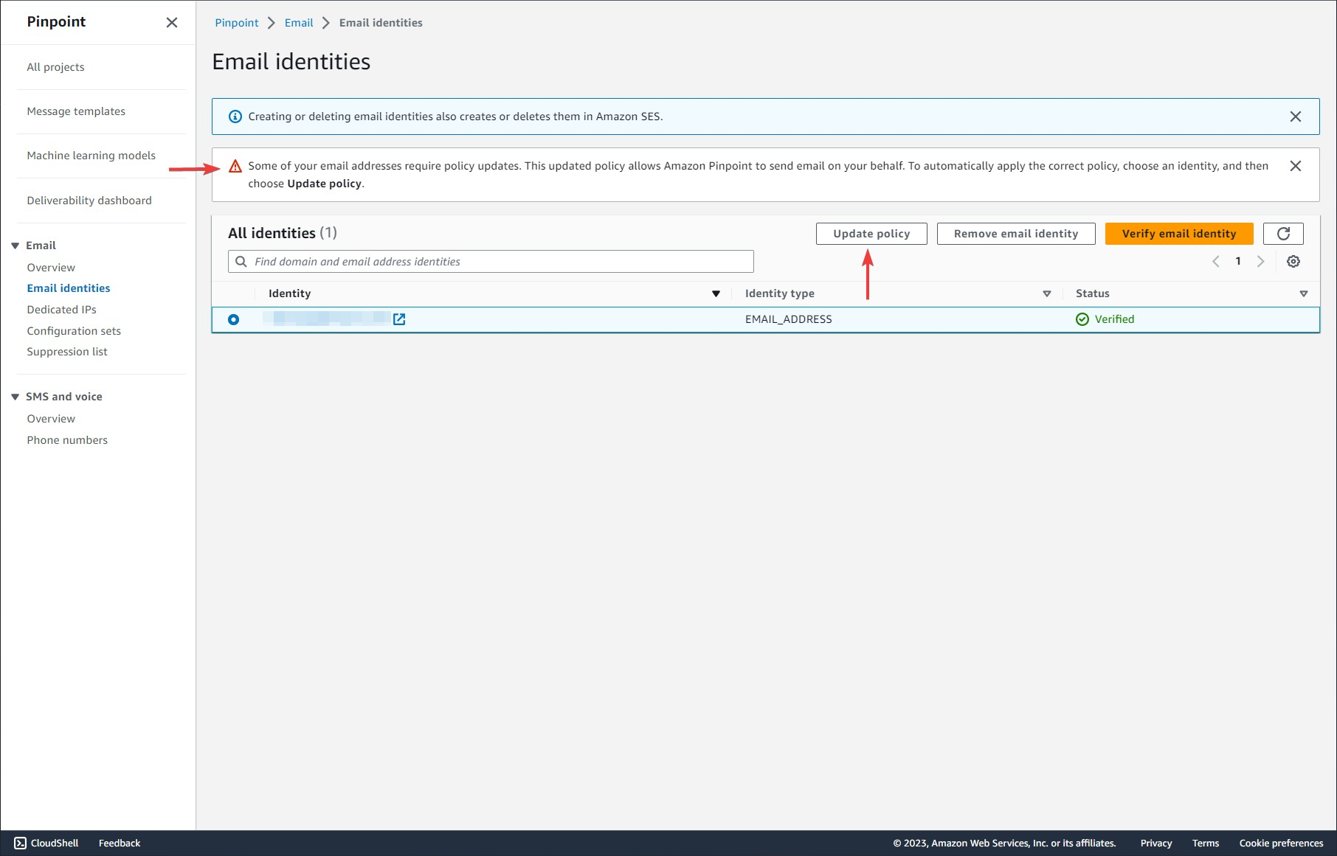
Task: Click the info icon in blue banner
Action: [x=235, y=116]
